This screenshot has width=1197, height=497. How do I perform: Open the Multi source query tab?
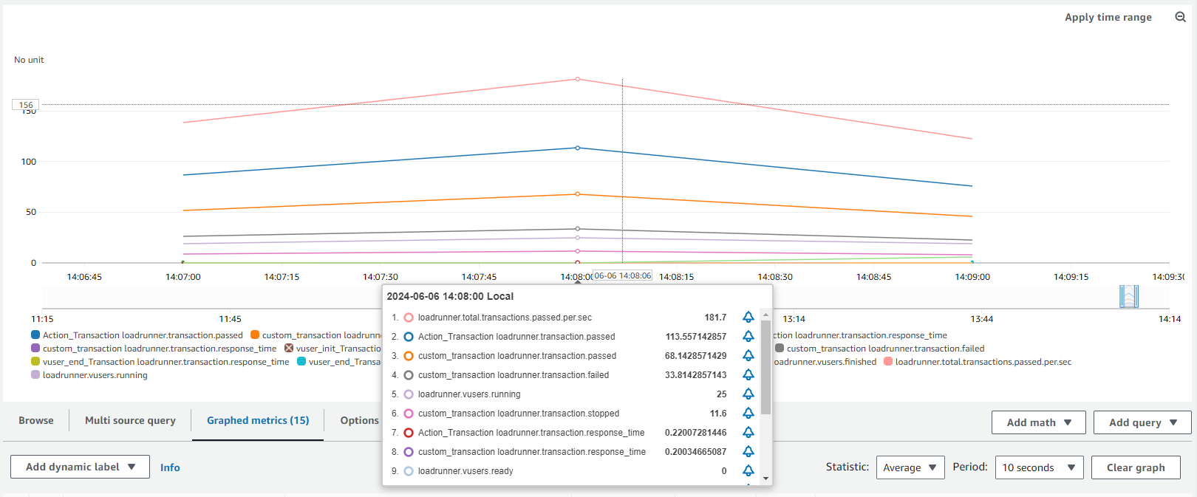click(x=130, y=420)
